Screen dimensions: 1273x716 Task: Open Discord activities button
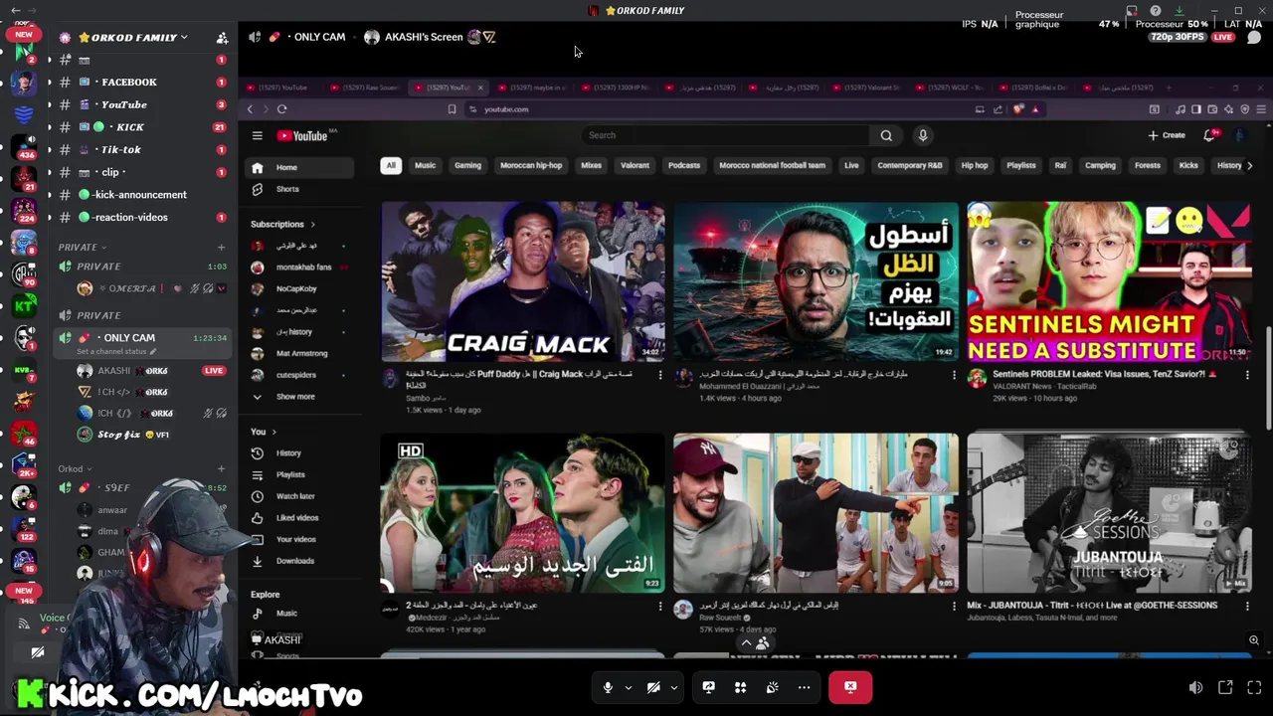point(740,687)
